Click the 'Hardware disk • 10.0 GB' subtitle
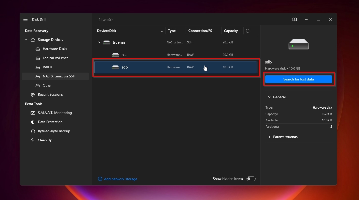The image size is (359, 200). coord(282,68)
